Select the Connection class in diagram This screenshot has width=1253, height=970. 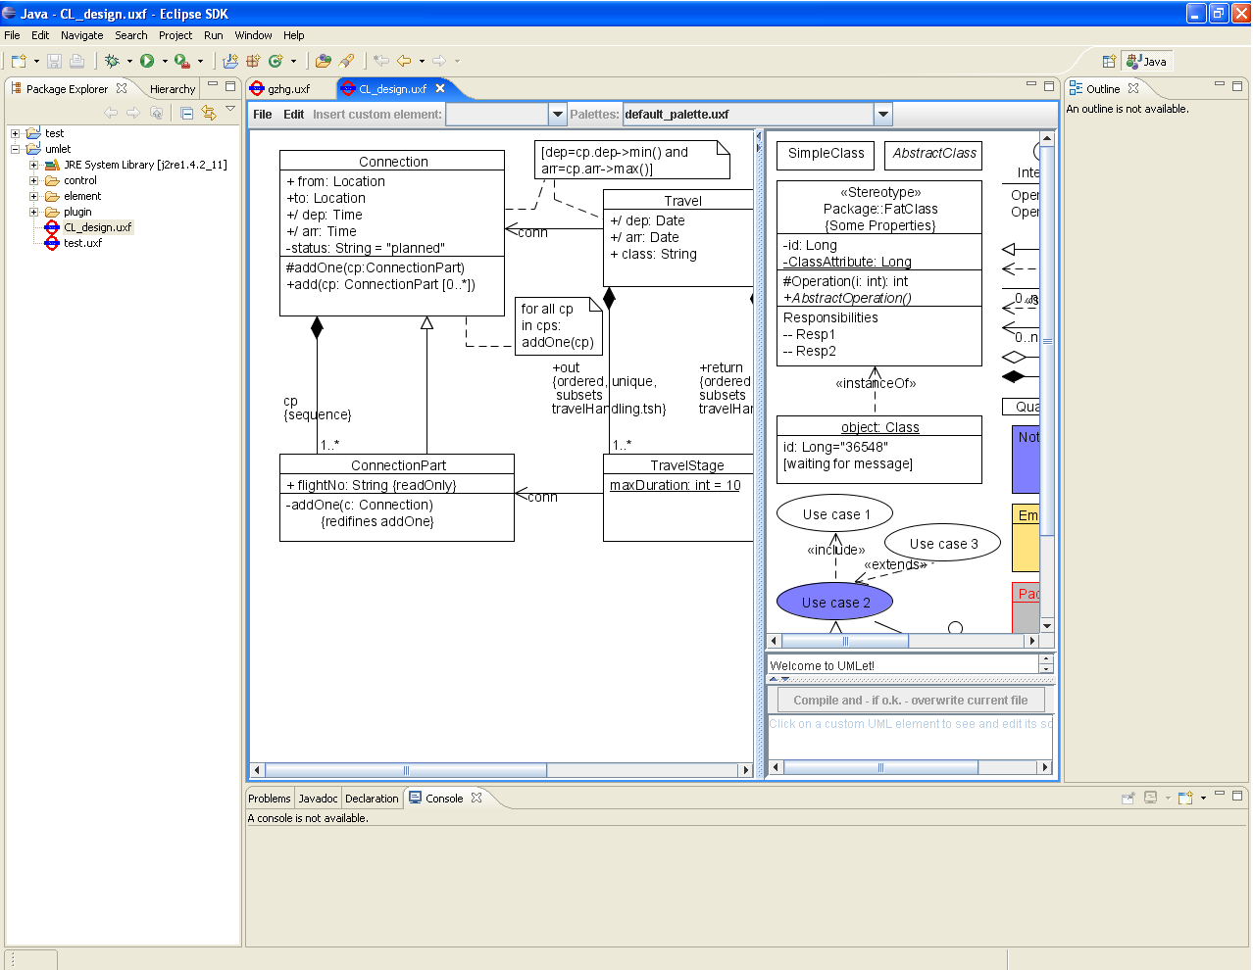(x=392, y=233)
